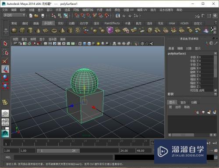Toggle Snap to points magnet
Screen dimensions: 219x168
tap(88, 15)
